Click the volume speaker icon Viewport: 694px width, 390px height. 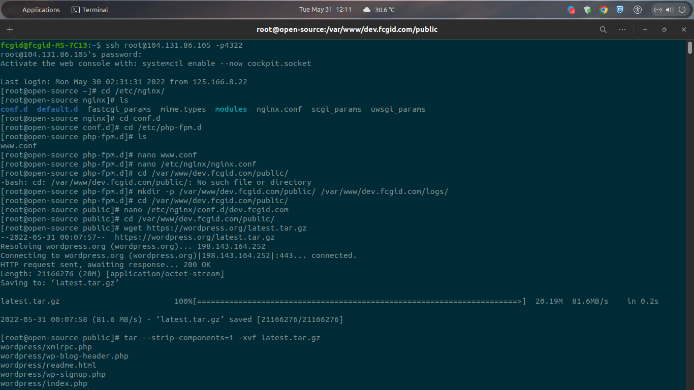(x=669, y=10)
